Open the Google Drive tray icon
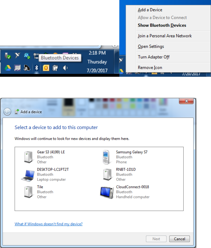Viewport: 211px width, 248px height. (x=8, y=68)
